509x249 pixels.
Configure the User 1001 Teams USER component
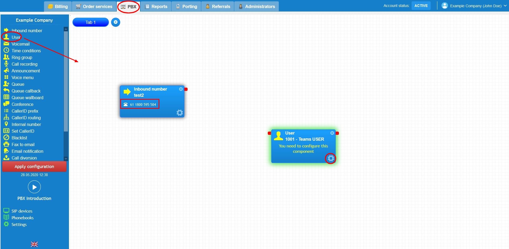pos(331,159)
